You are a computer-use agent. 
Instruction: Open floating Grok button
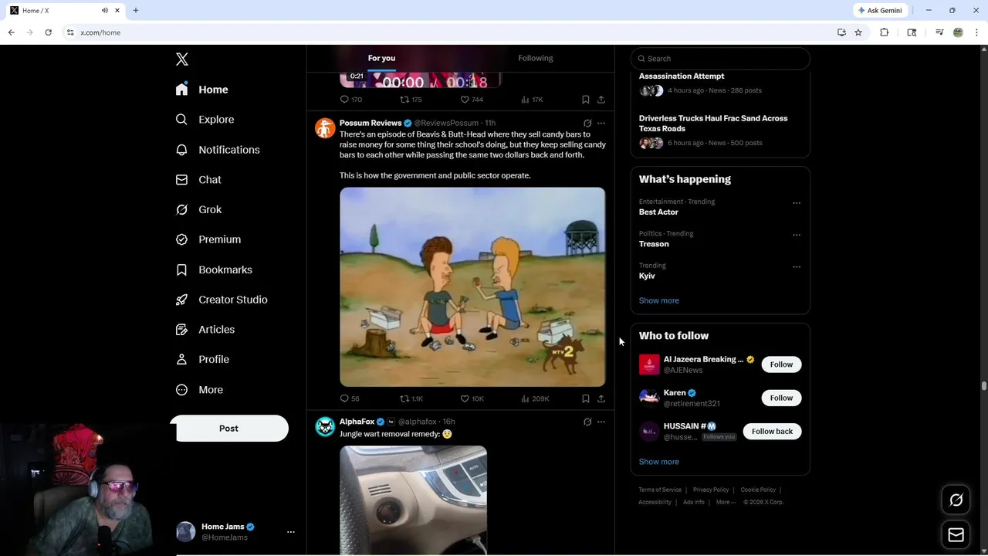(x=956, y=500)
